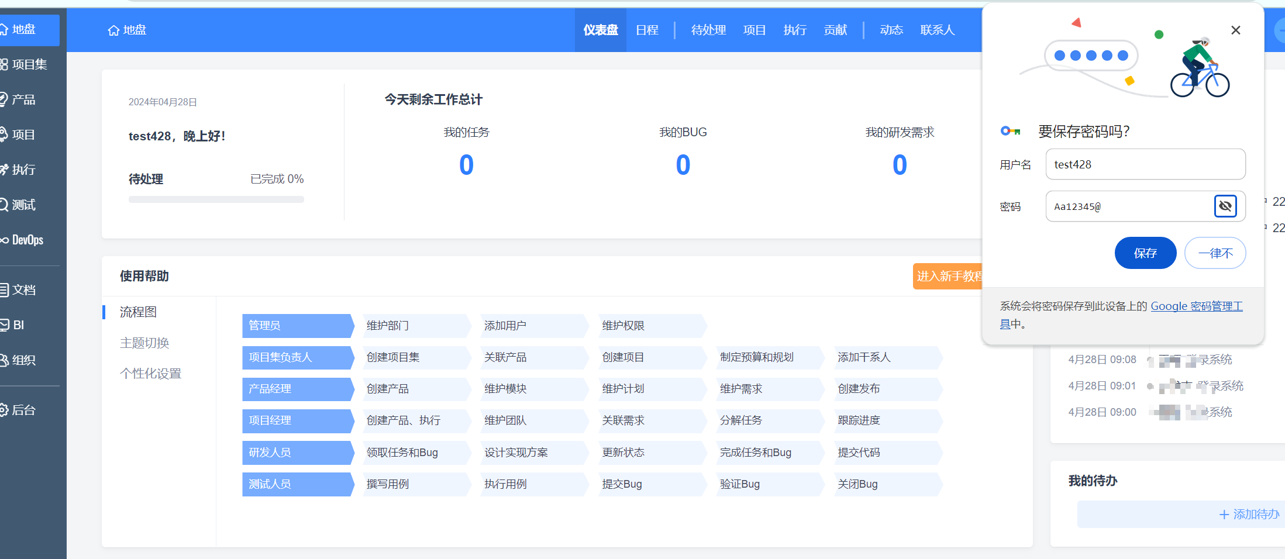Open the 联系人 tab
Image resolution: width=1285 pixels, height=559 pixels.
click(x=938, y=30)
